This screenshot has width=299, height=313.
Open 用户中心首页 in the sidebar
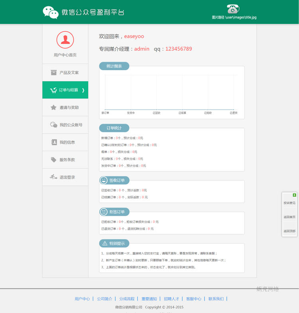click(x=65, y=55)
